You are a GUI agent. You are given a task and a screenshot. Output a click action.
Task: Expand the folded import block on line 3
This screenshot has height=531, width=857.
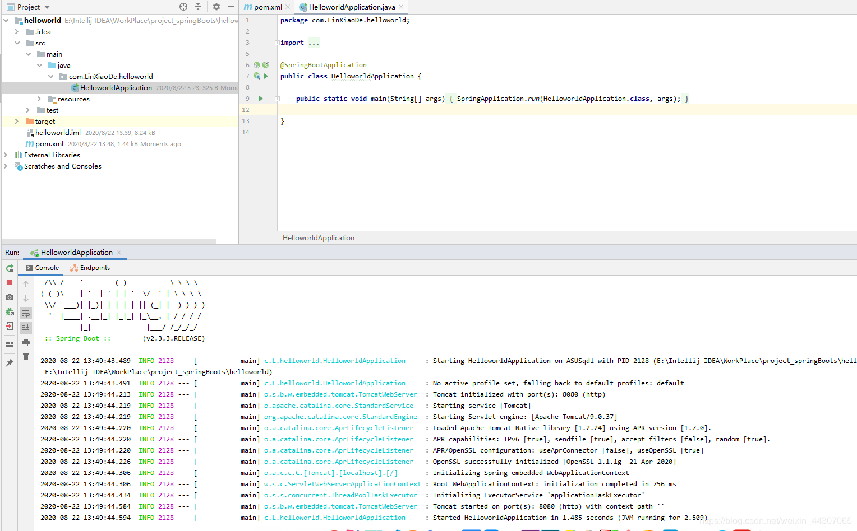coord(277,43)
